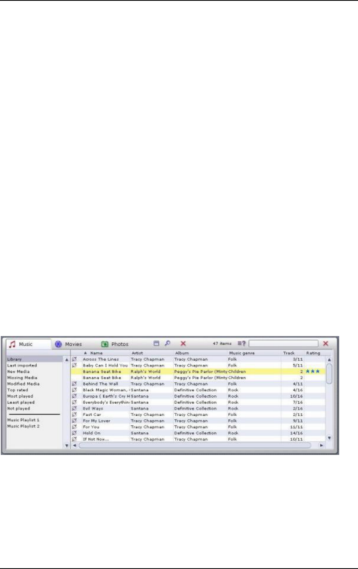Sort by the Track column header
The image size is (358, 569).
coord(293,353)
